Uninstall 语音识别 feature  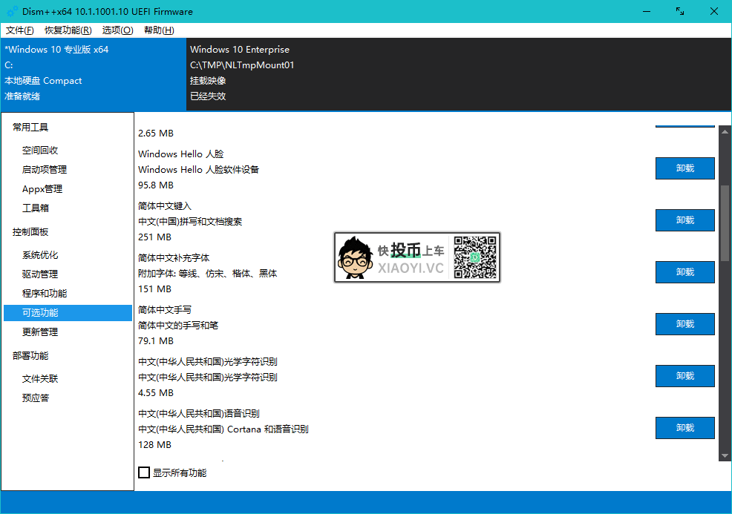pos(684,428)
